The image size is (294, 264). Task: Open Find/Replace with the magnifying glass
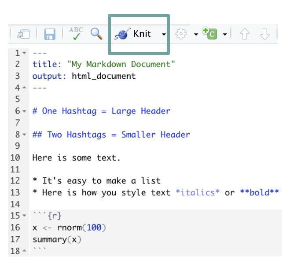click(96, 34)
